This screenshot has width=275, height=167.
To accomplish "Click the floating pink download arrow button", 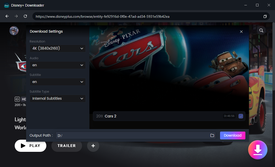I will (258, 150).
